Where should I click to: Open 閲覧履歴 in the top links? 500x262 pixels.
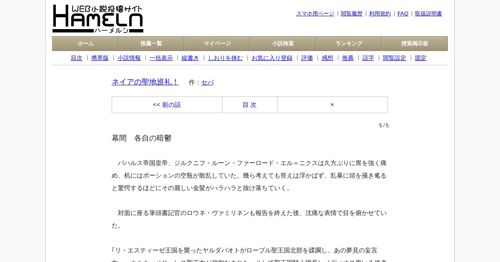point(352,14)
